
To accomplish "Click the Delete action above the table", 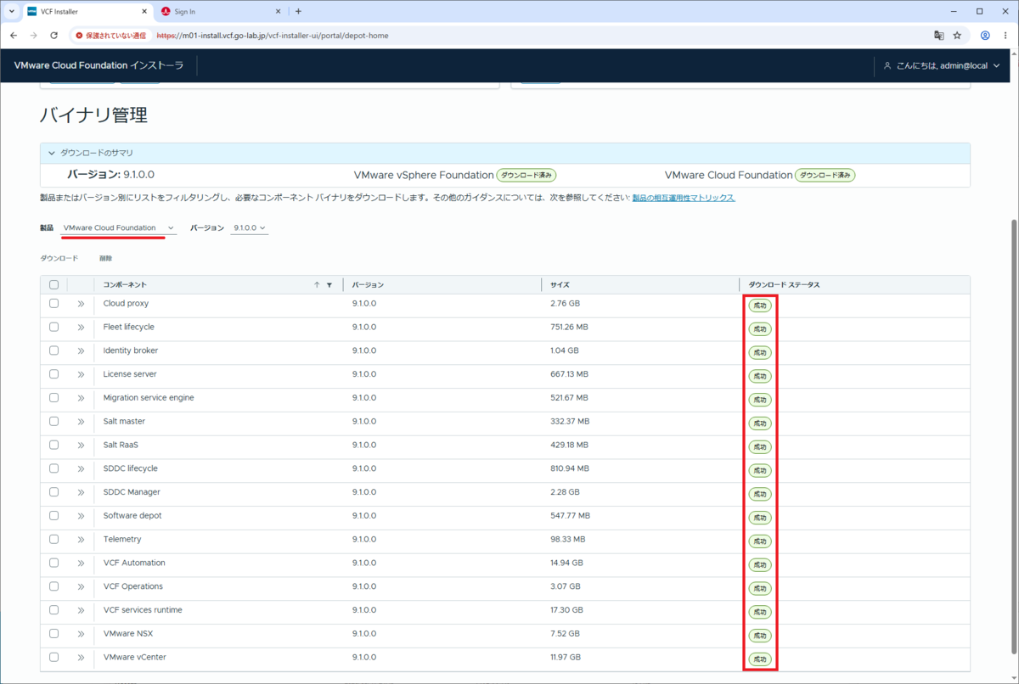I will [x=105, y=258].
